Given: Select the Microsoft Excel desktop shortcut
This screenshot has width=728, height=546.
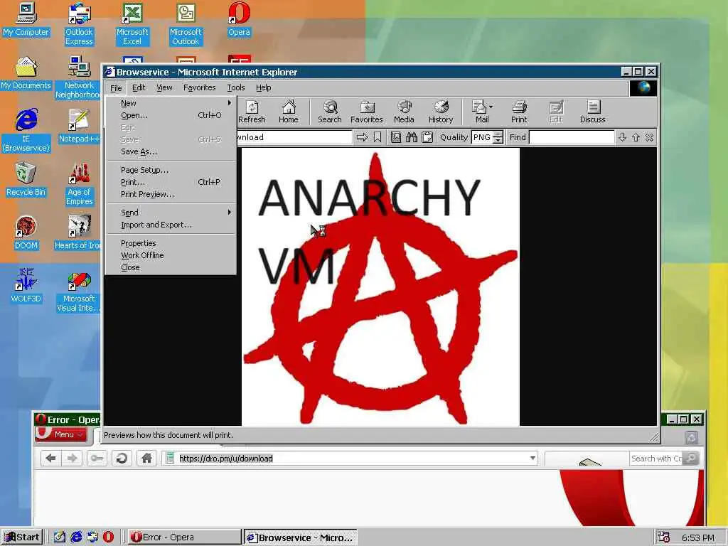Looking at the screenshot, I should pyautogui.click(x=132, y=24).
